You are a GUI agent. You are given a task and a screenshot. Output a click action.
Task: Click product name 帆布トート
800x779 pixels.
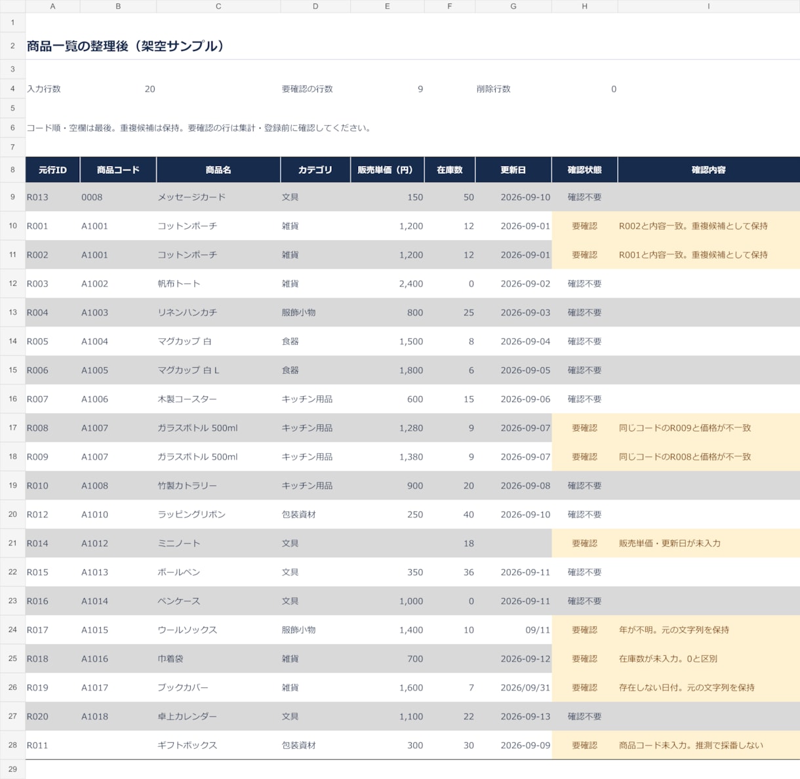[179, 284]
